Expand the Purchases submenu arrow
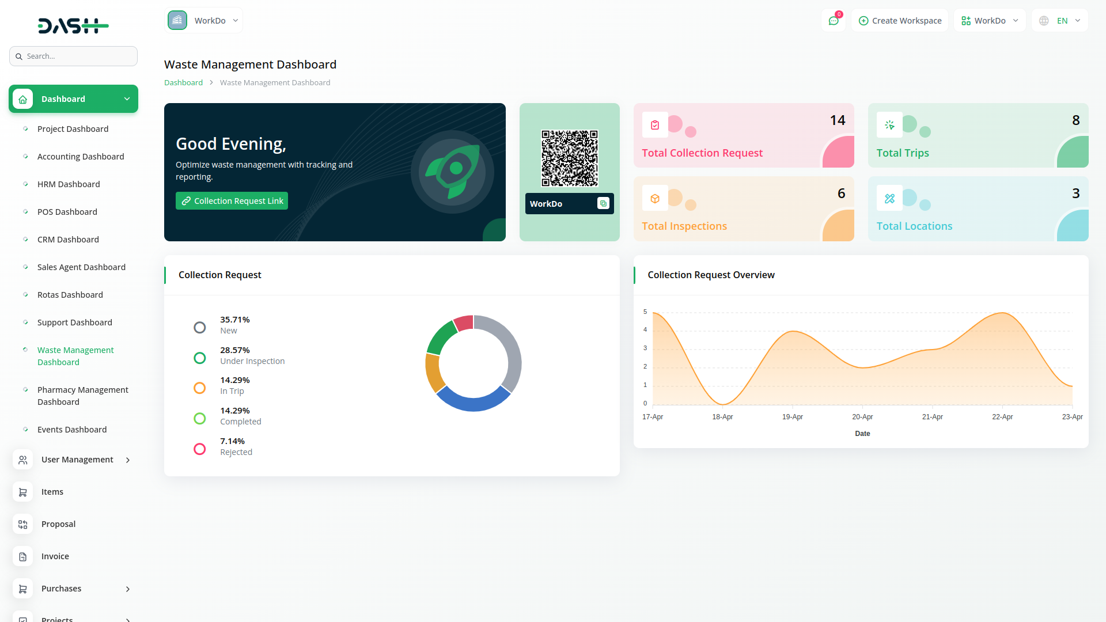The height and width of the screenshot is (622, 1106). [128, 589]
